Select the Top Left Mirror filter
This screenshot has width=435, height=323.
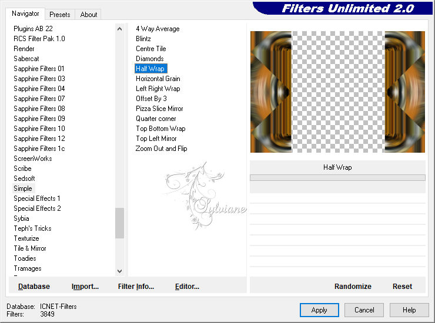156,139
